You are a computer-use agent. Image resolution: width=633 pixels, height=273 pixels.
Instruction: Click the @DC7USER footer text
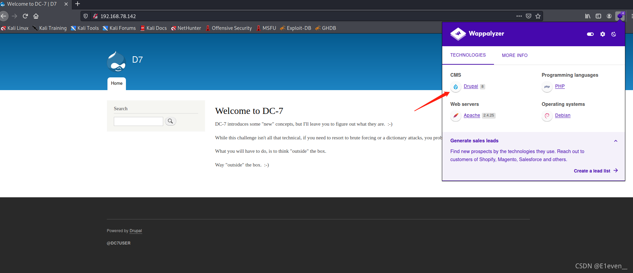119,243
